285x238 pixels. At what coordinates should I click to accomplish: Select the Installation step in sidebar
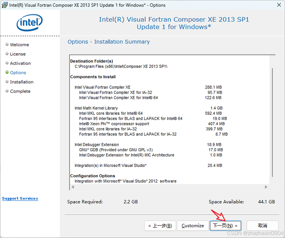(22, 82)
